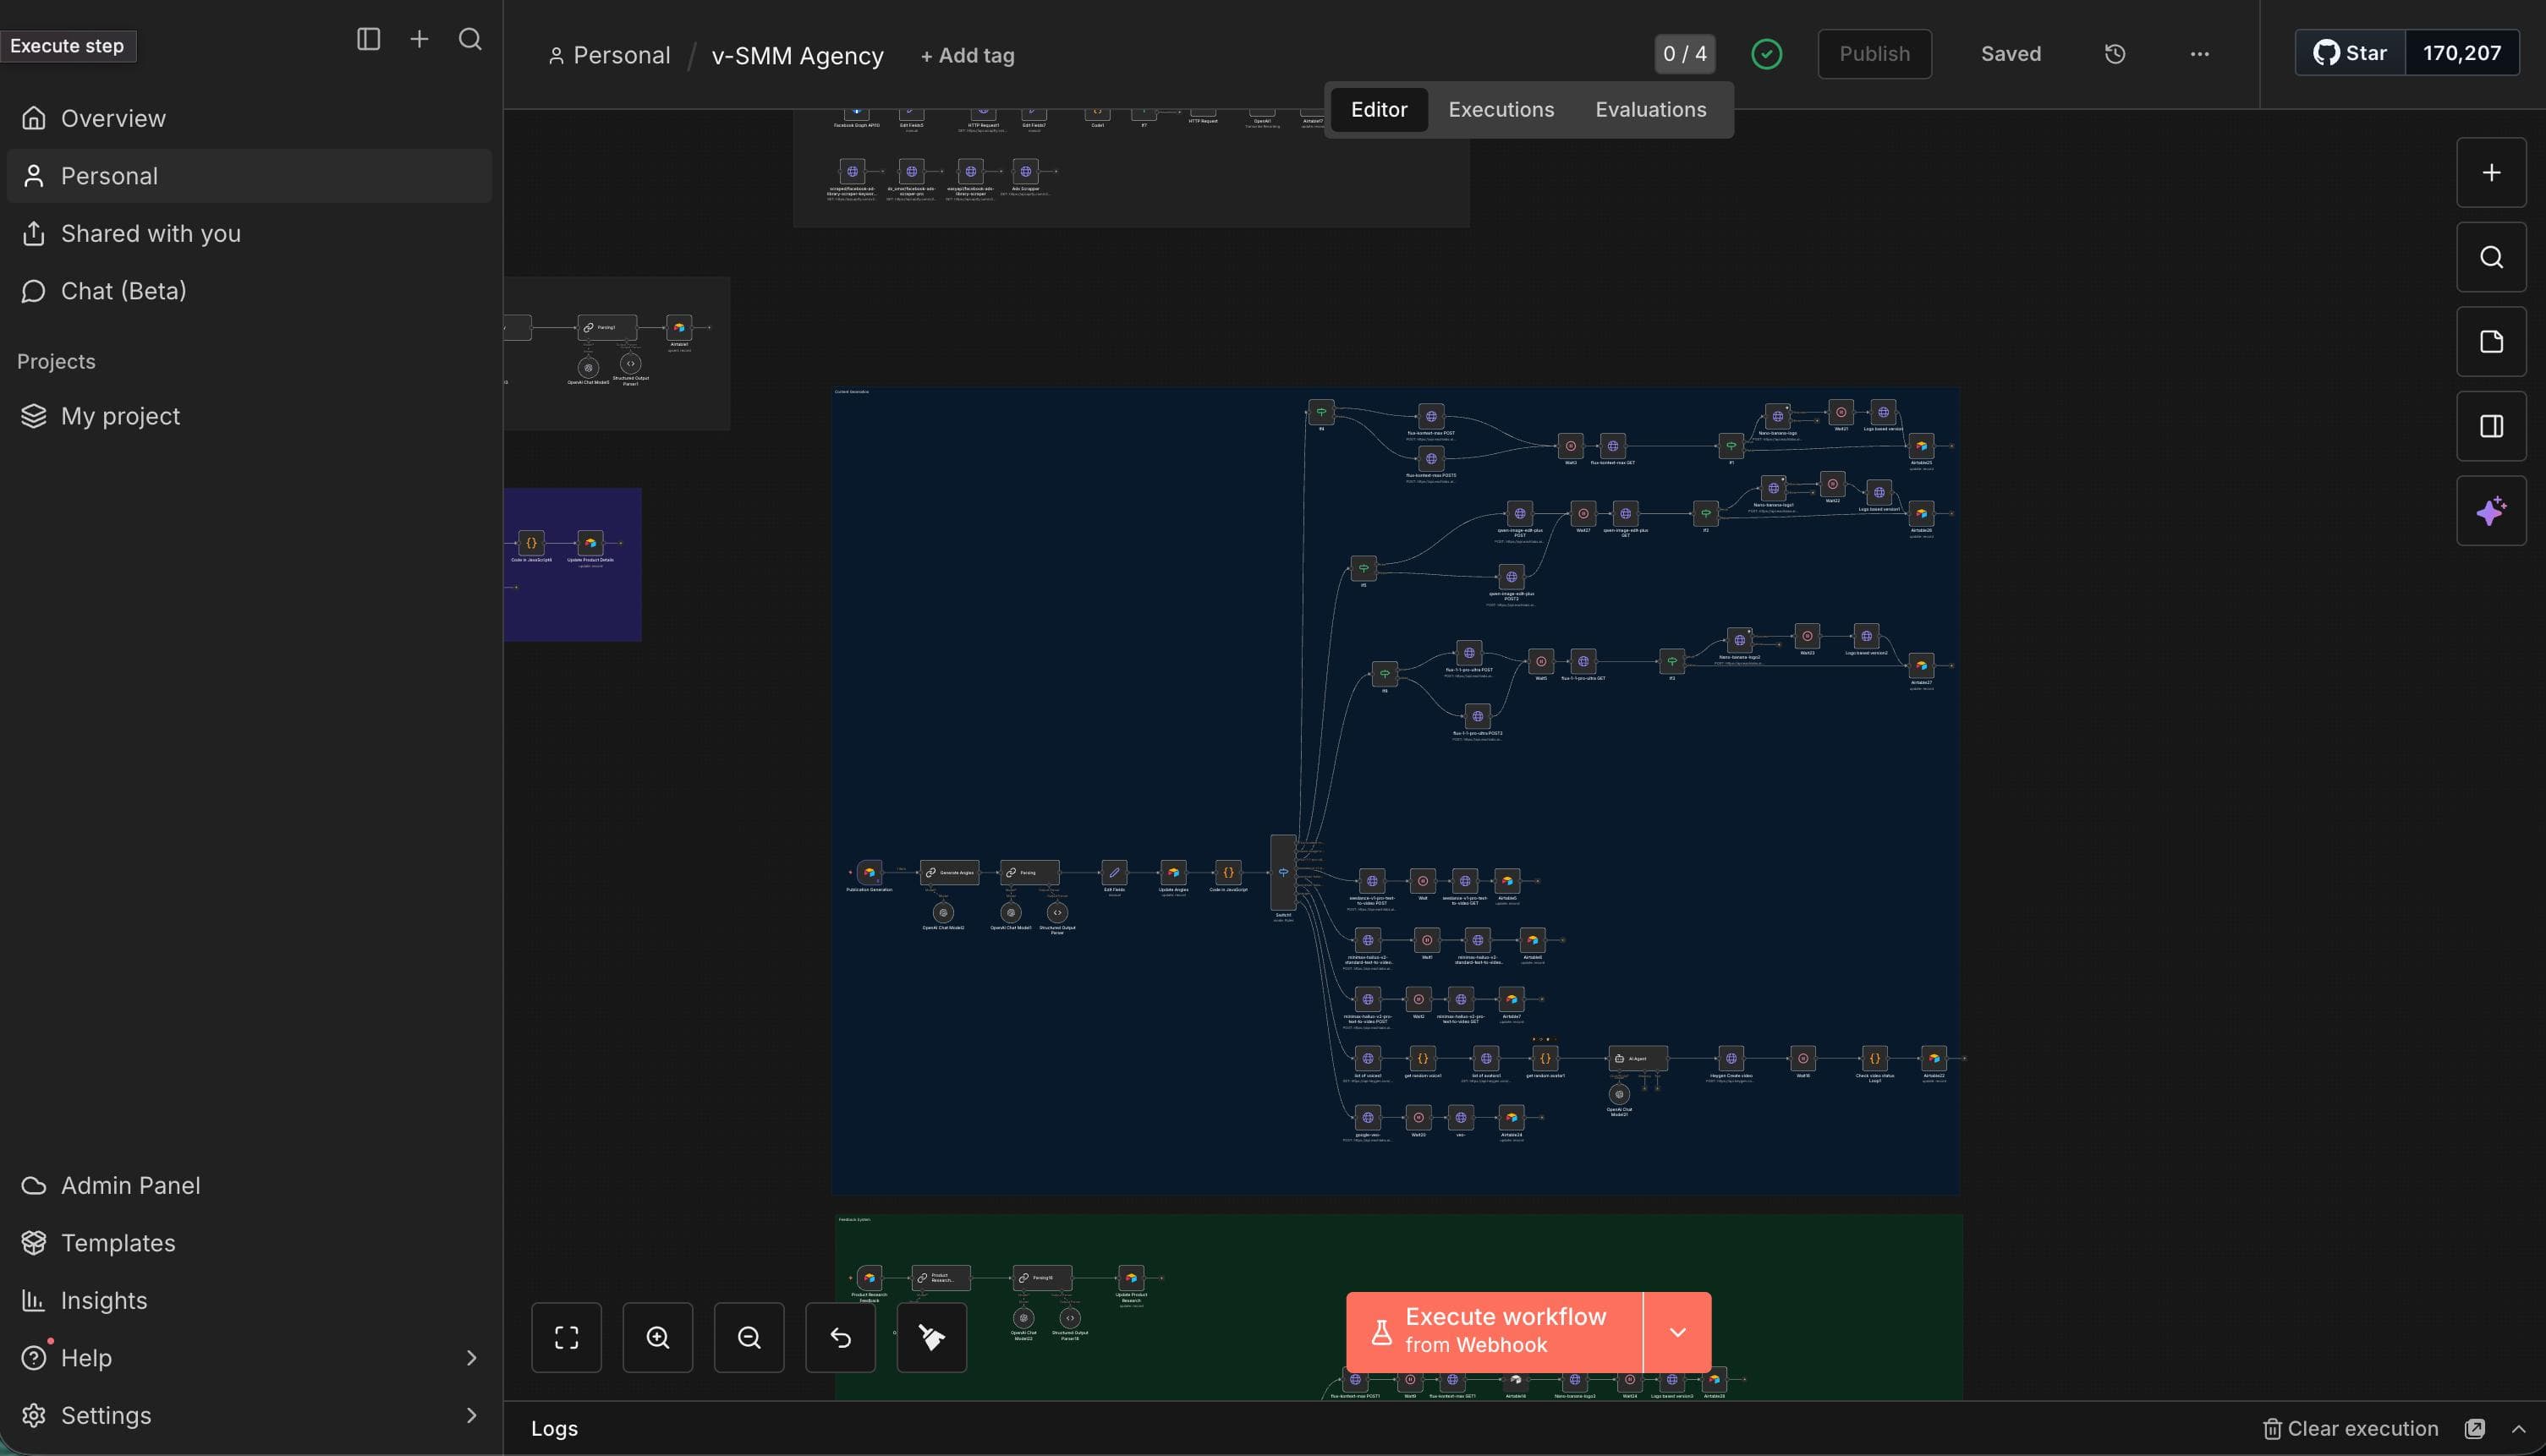Click Execute workflow from Webhook button
This screenshot has width=2546, height=1456.
[1494, 1332]
